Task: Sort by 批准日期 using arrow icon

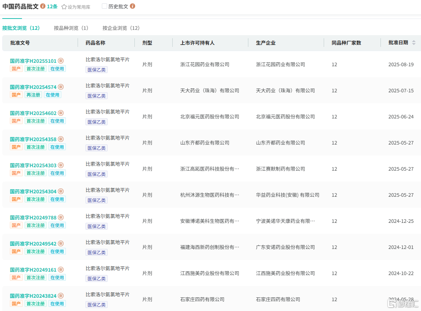Action: [x=414, y=43]
